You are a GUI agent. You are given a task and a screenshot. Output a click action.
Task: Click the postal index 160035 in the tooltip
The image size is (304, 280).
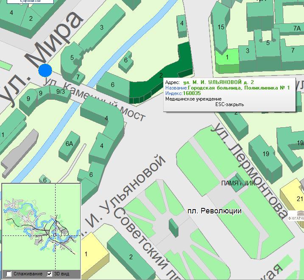click(192, 93)
